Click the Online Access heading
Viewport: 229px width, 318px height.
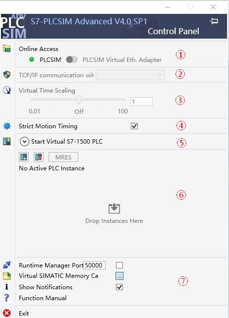39,49
